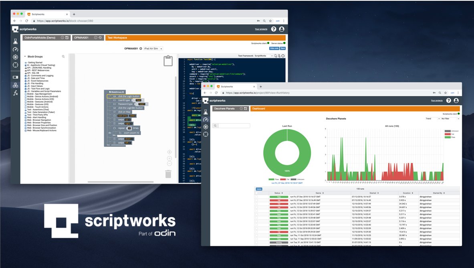474x268 pixels.
Task: Toggle the Fail series in the All runs legend
Action: click(x=450, y=134)
